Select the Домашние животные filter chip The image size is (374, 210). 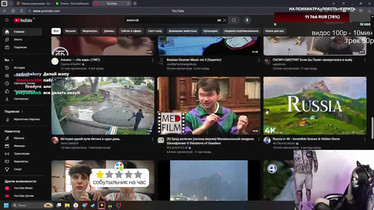183,31
